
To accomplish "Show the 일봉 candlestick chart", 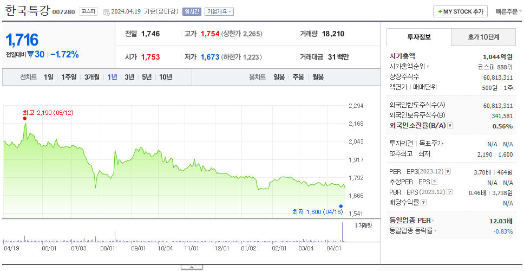I will (x=279, y=78).
